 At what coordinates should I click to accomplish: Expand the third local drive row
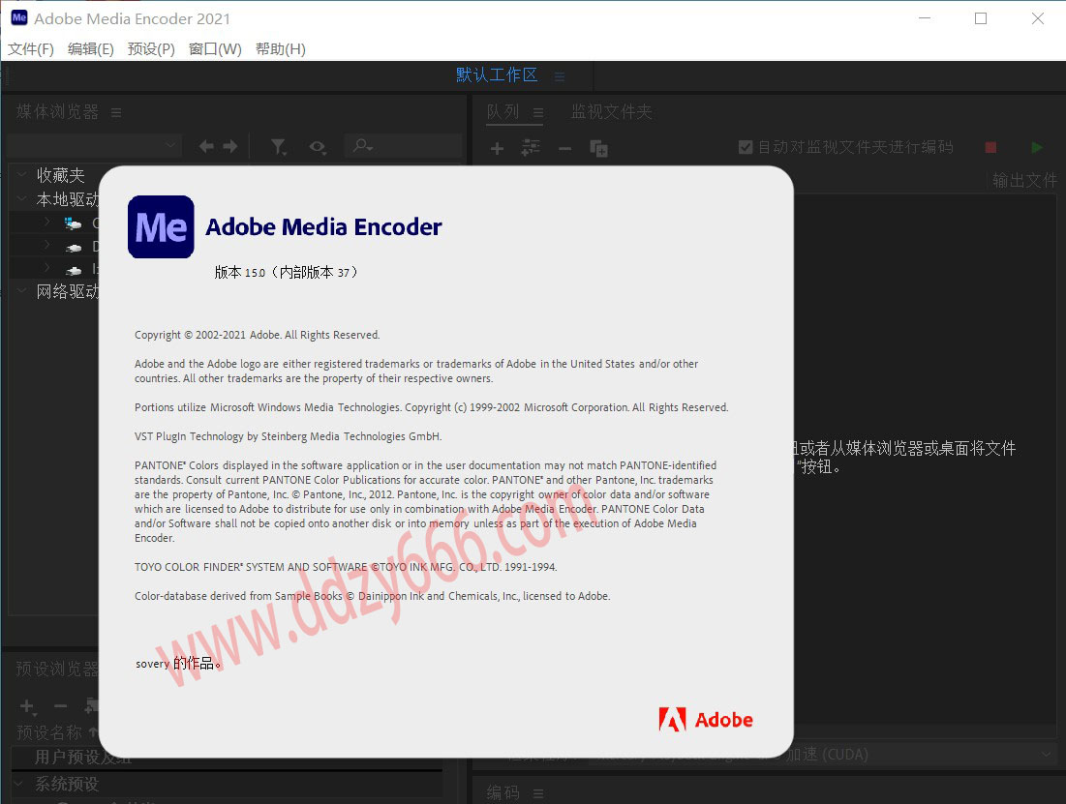click(x=46, y=268)
